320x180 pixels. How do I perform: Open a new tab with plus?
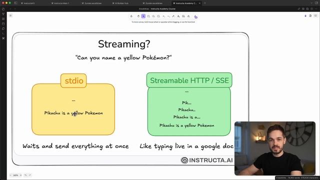point(205,3)
